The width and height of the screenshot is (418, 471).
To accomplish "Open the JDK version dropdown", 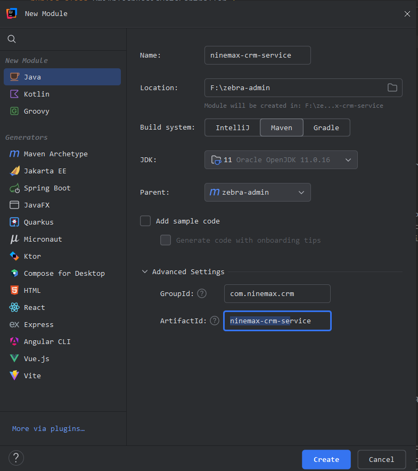I will [281, 160].
